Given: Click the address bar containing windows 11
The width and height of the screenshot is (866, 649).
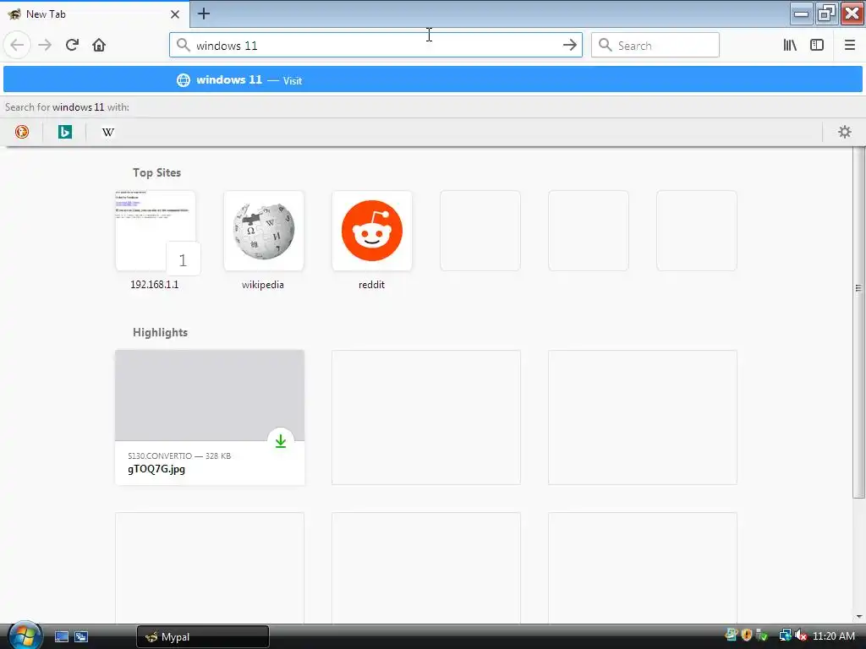Looking at the screenshot, I should 375,46.
